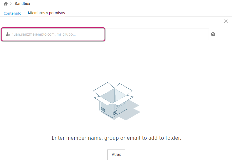Open the help question mark icon
Viewport: 232px width, 168px height.
213,34
